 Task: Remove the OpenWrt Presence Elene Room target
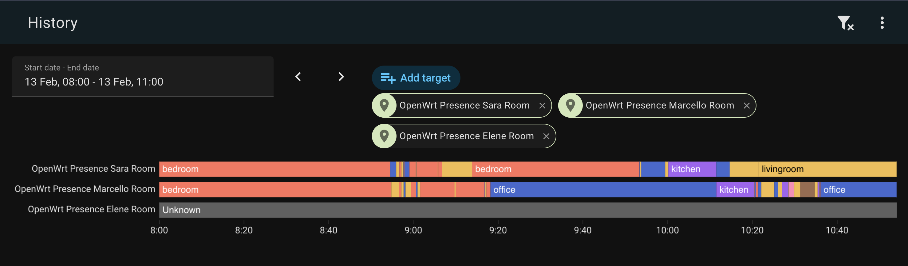(547, 136)
